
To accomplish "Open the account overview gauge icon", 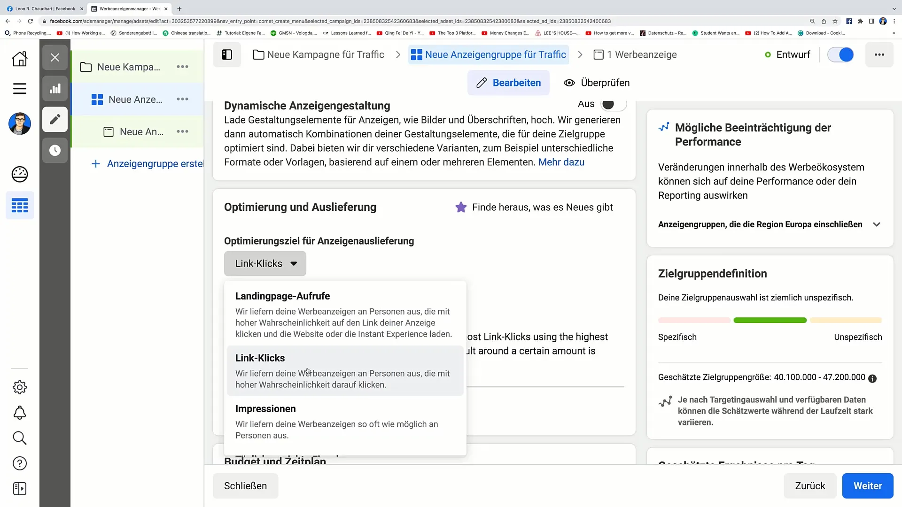I will coord(20,174).
